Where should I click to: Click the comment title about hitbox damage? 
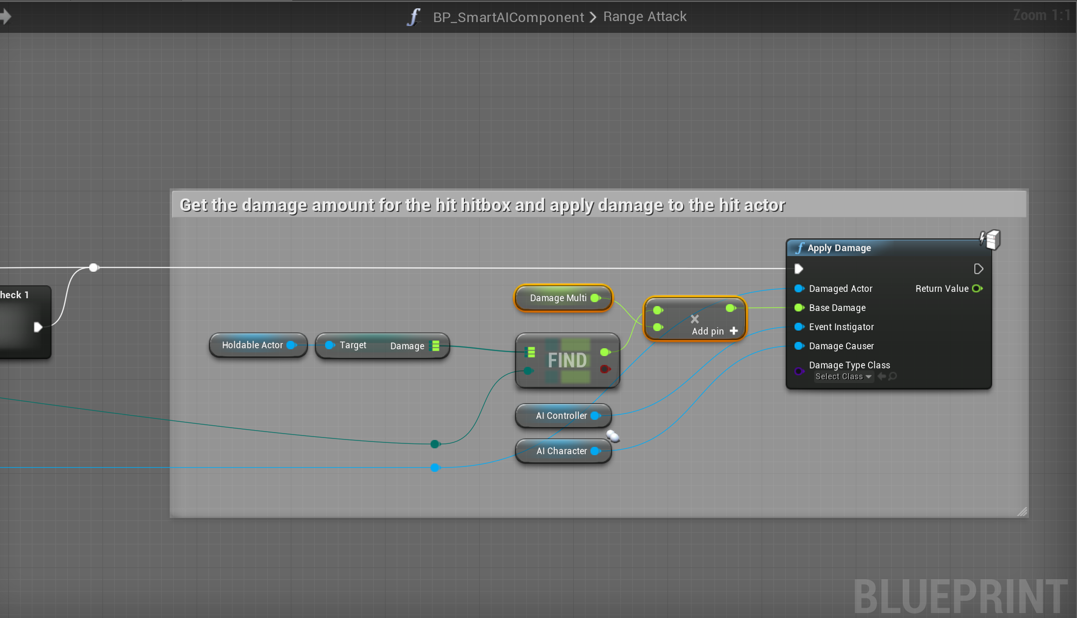click(x=482, y=205)
